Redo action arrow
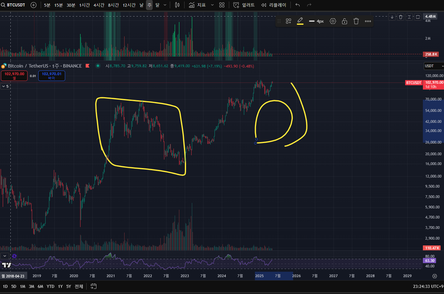 pyautogui.click(x=309, y=5)
